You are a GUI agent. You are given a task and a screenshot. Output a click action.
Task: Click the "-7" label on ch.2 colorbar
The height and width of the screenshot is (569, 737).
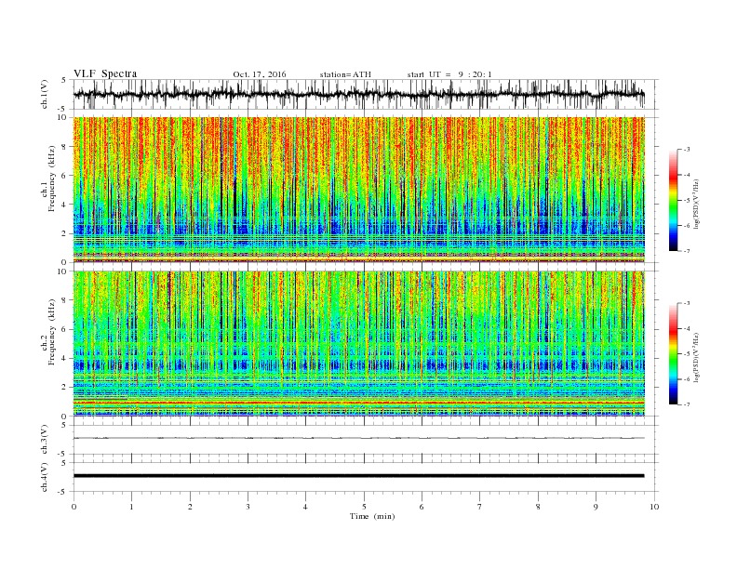coord(686,404)
